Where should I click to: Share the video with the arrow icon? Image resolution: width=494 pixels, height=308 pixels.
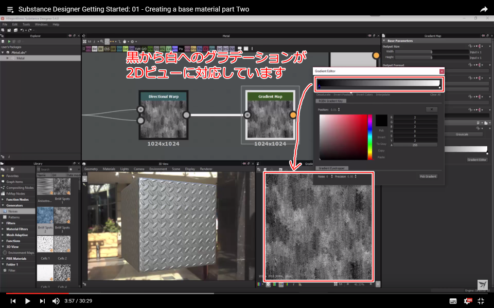click(484, 9)
